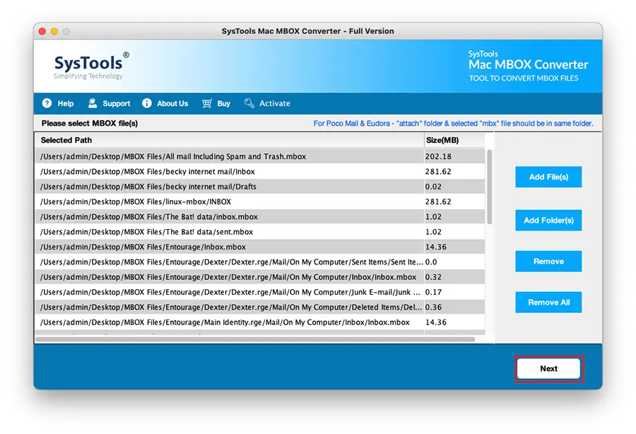
Task: Click the Activate key icon
Action: pyautogui.click(x=249, y=103)
